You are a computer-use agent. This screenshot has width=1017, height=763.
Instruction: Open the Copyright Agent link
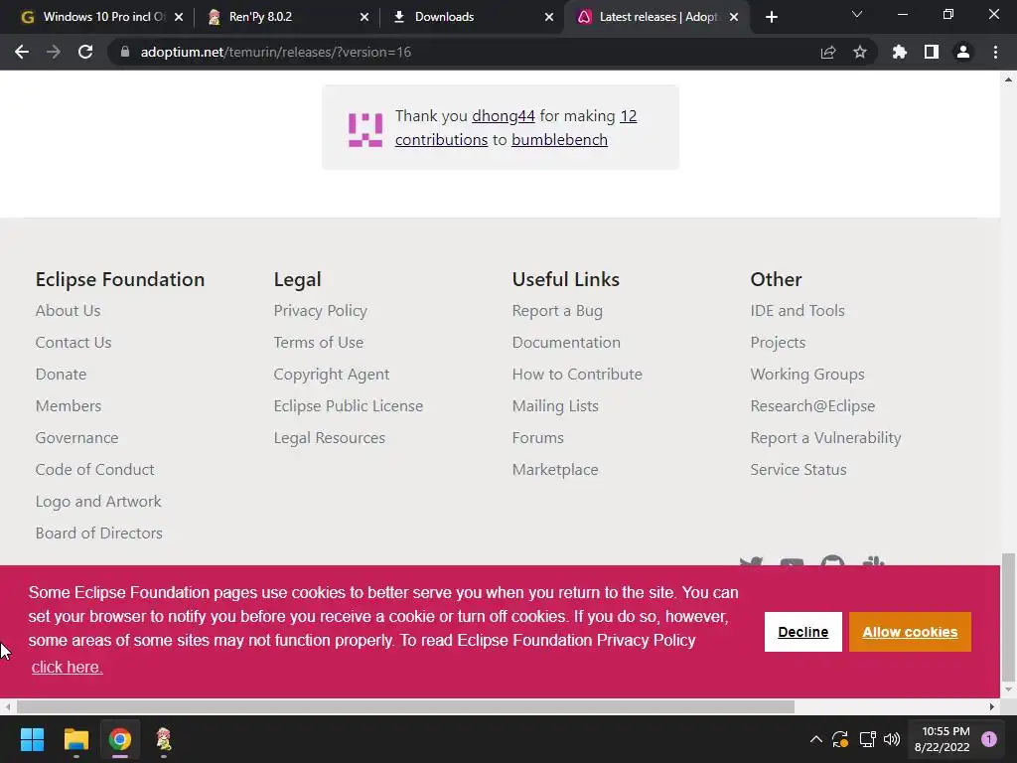(332, 375)
